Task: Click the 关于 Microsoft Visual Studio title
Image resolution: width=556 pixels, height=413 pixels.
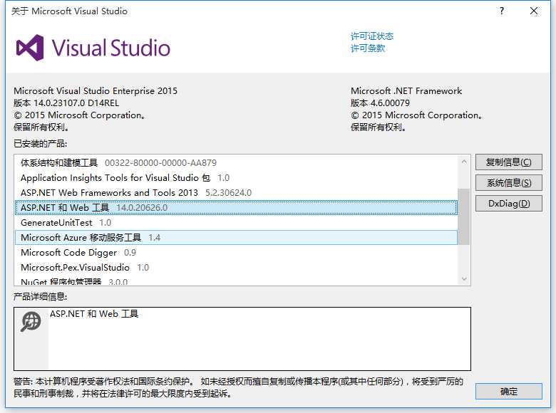Action: click(69, 11)
